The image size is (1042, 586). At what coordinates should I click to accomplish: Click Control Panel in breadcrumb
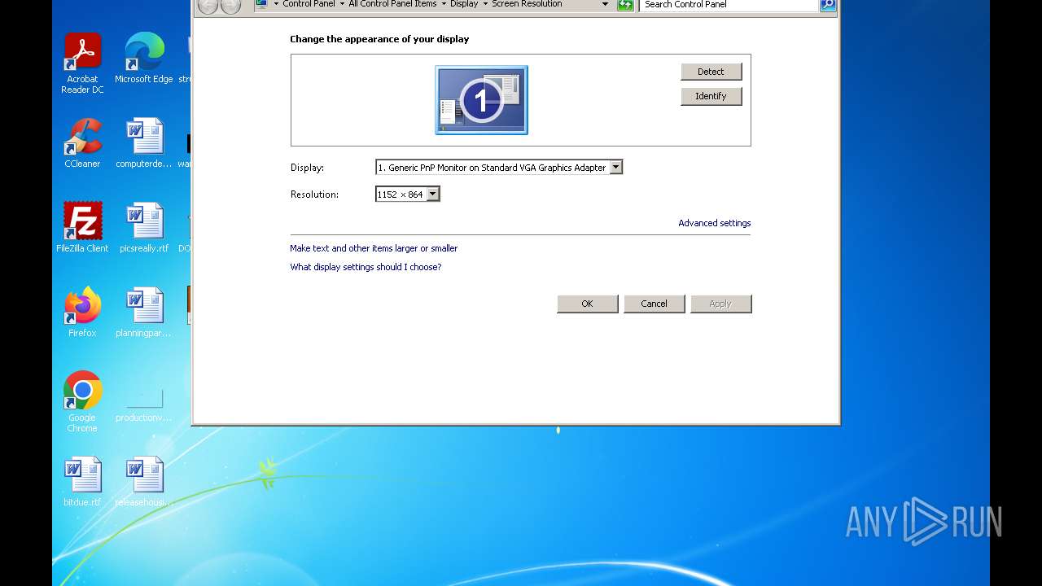pyautogui.click(x=309, y=4)
